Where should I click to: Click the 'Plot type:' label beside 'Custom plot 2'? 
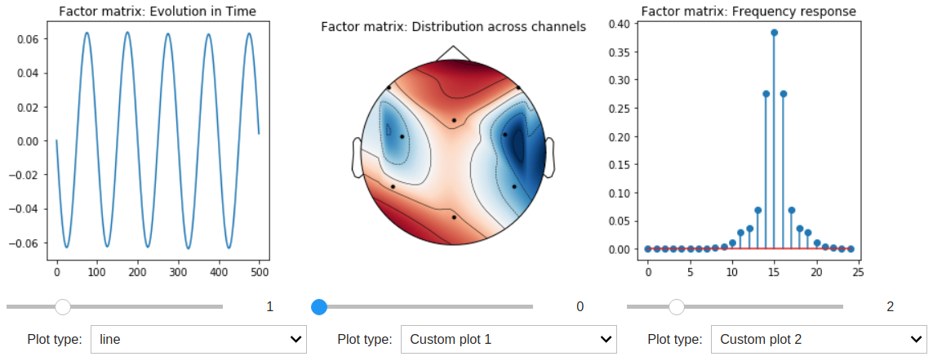point(675,339)
